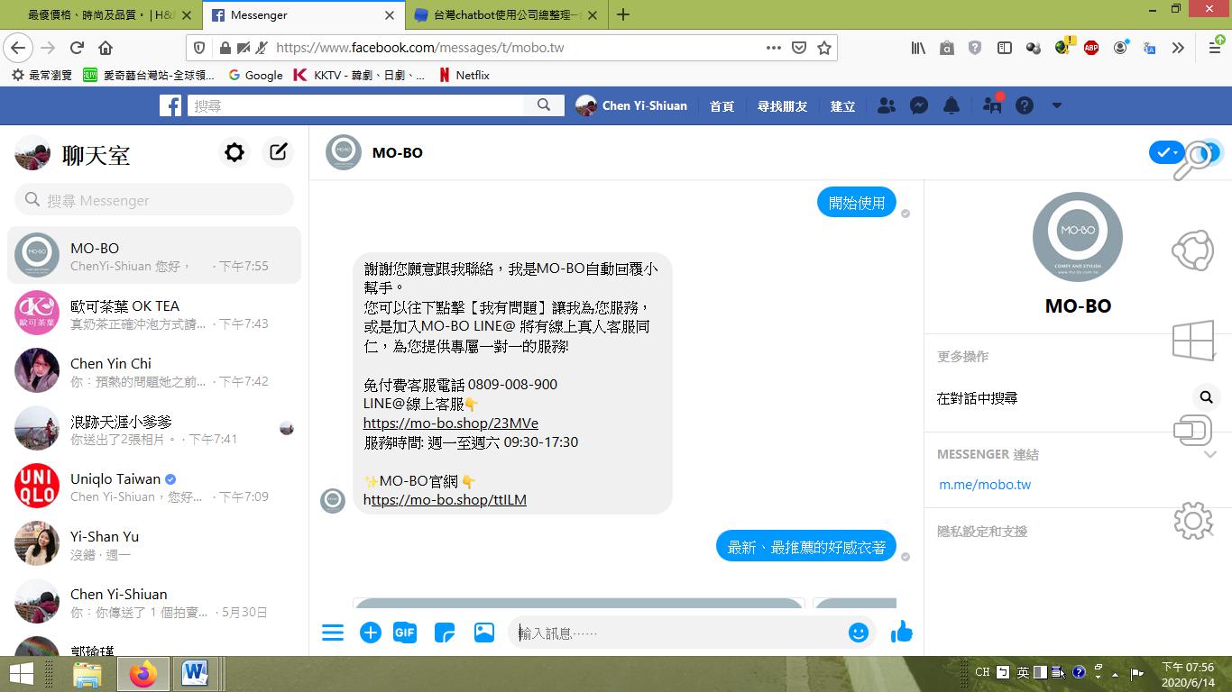This screenshot has width=1232, height=692.
Task: Open a new browser tab
Action: (623, 14)
